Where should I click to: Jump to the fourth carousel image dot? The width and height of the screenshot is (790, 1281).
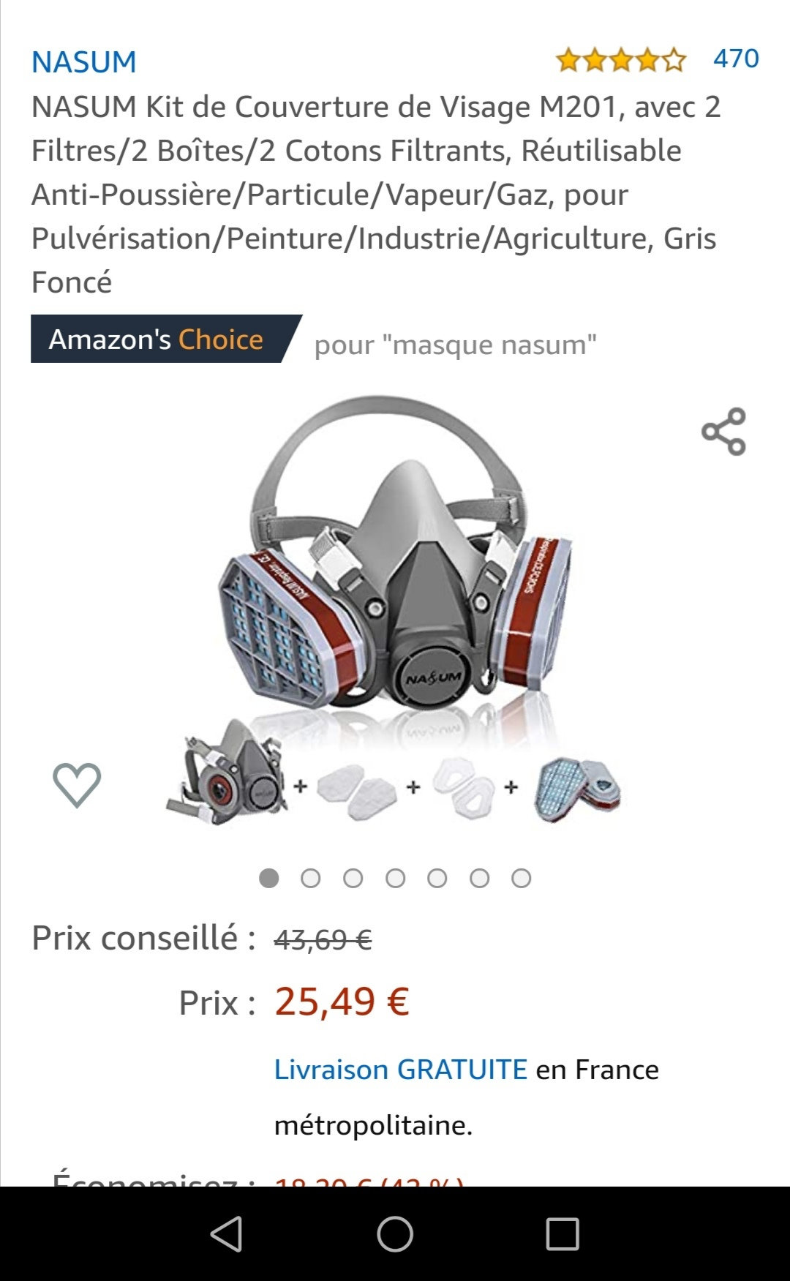click(396, 878)
